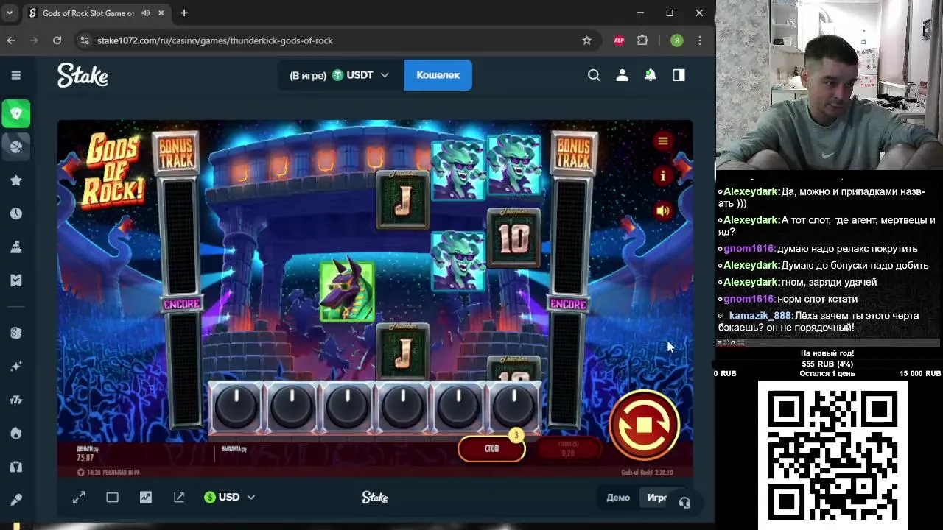
Task: Click the СТОП autoplay button
Action: tap(491, 449)
